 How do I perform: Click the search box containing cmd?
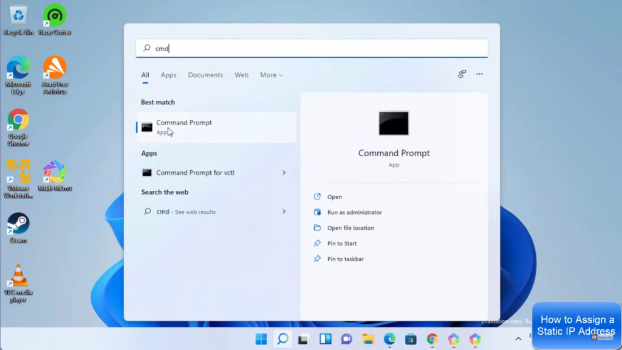coord(312,49)
